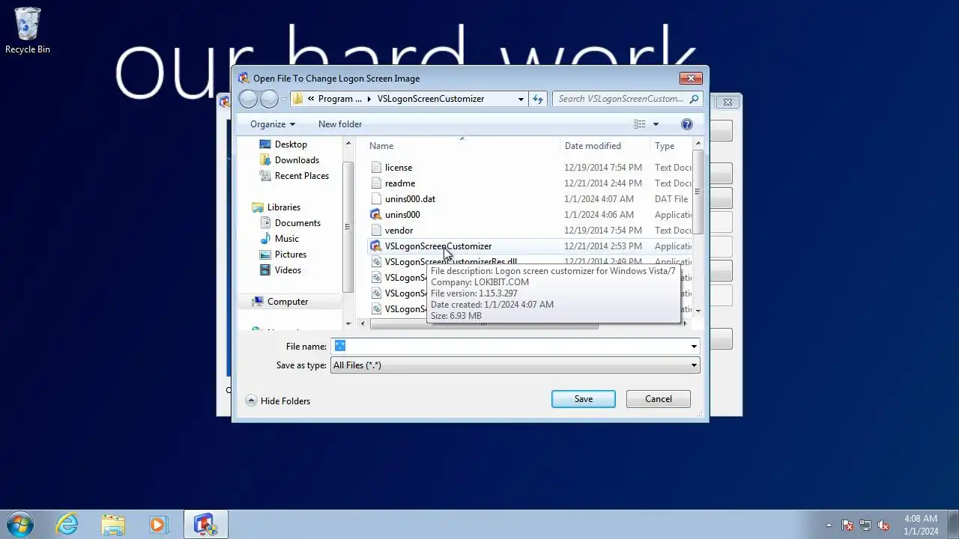Screen dimensions: 959x539
Task: Click the Action Center flag tray icon
Action: 847,526
